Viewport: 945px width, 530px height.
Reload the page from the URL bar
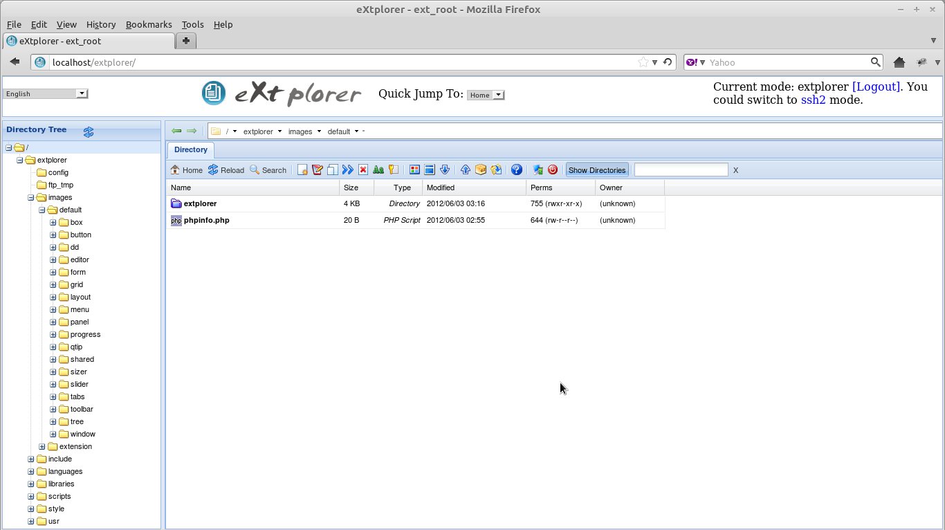(667, 62)
